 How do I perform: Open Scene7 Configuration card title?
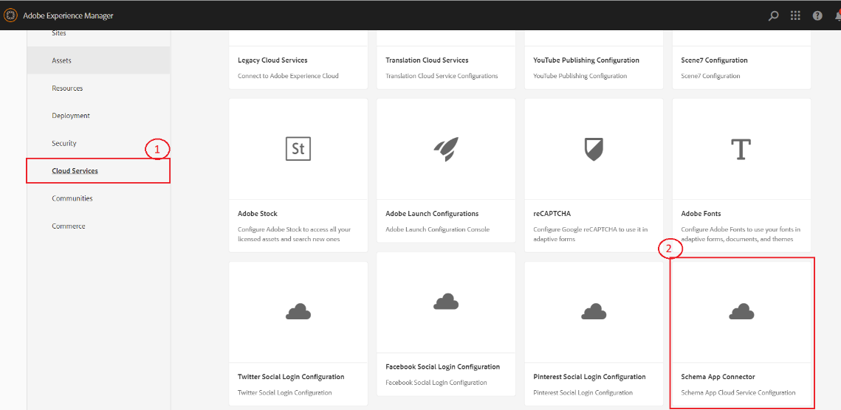pos(715,60)
